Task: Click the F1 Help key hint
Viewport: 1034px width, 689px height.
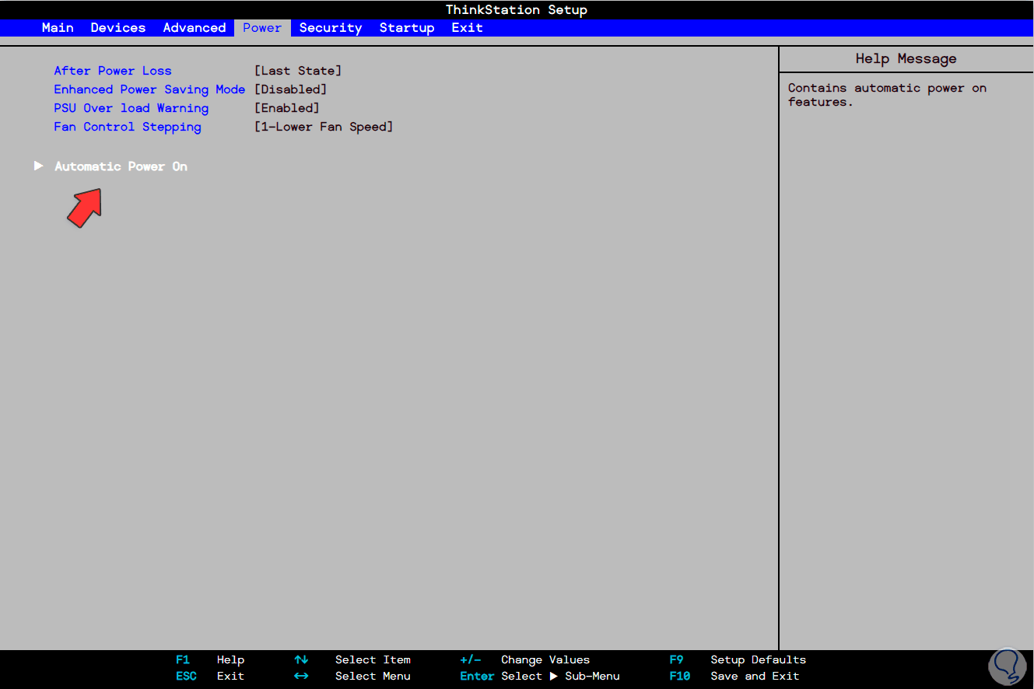Action: point(210,660)
